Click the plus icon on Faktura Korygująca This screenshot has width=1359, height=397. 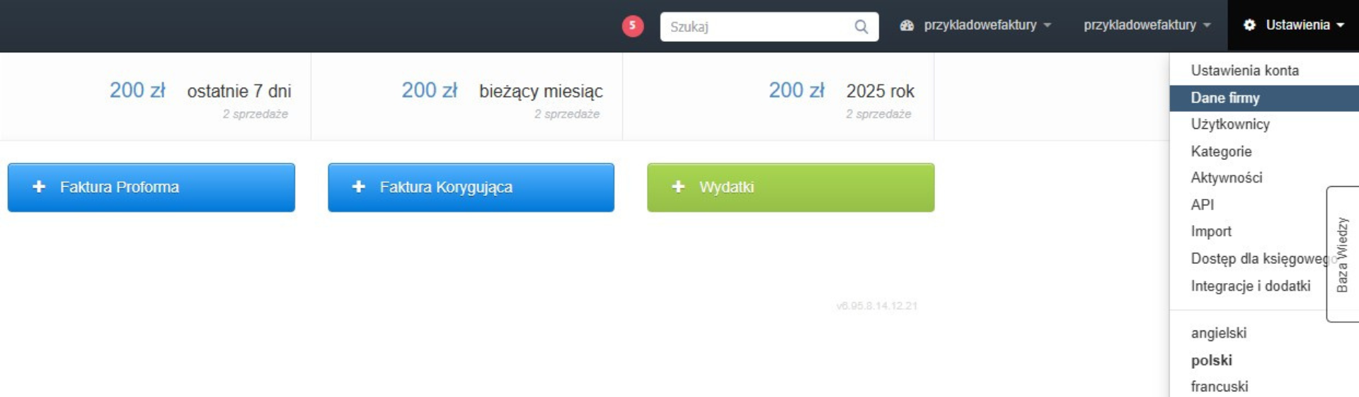[359, 187]
